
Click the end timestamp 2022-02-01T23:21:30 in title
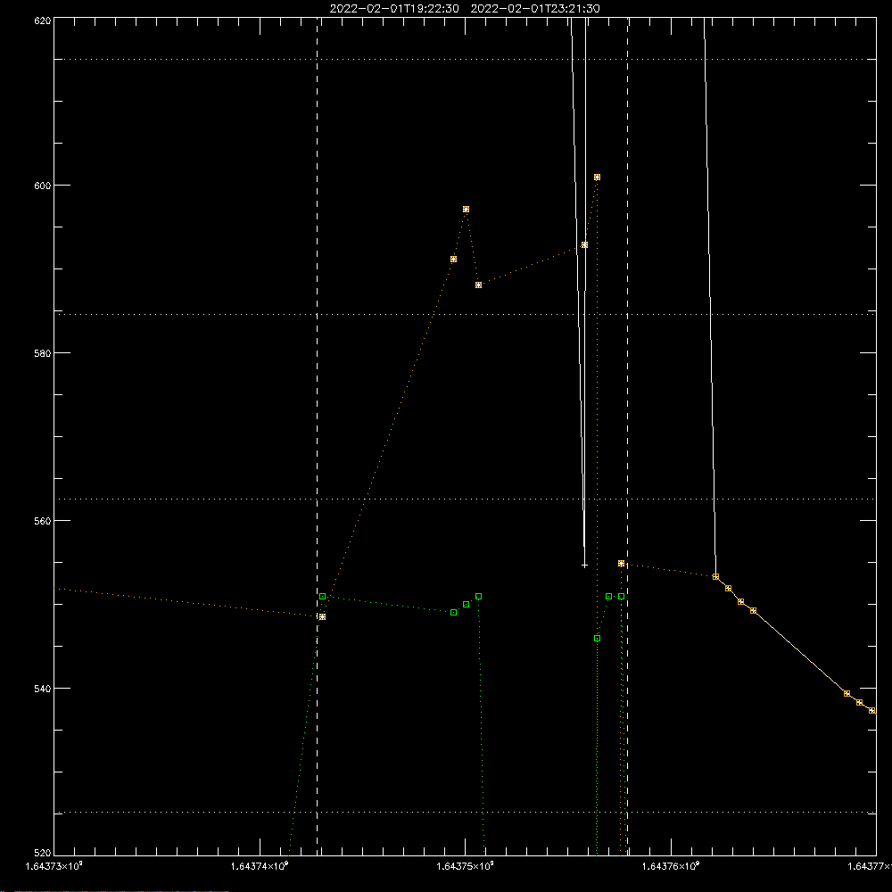535,9
